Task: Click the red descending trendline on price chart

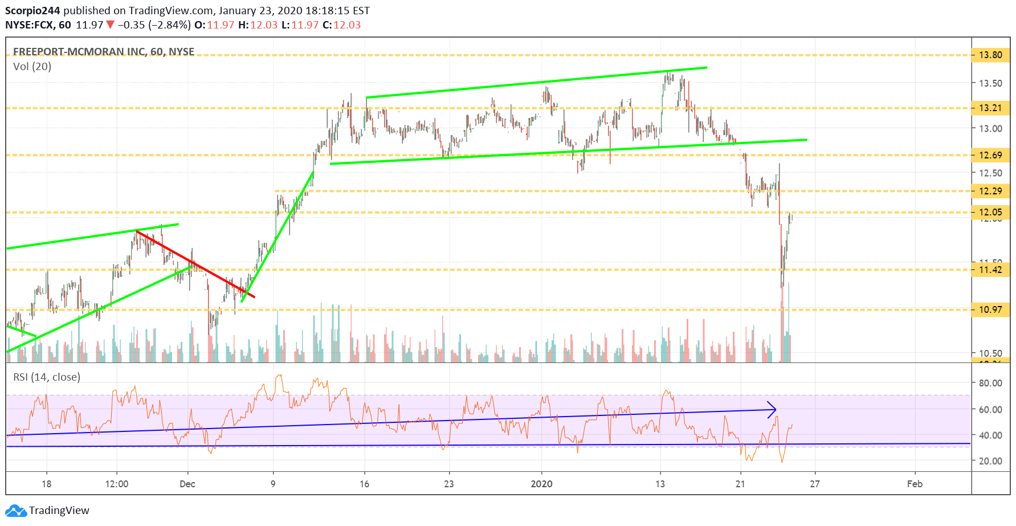Action: [195, 264]
